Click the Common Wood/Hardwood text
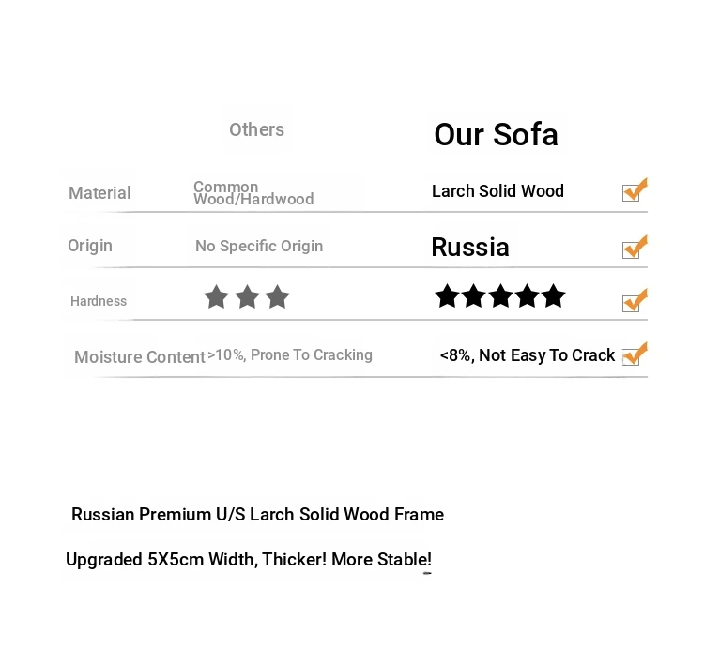 pyautogui.click(x=253, y=193)
